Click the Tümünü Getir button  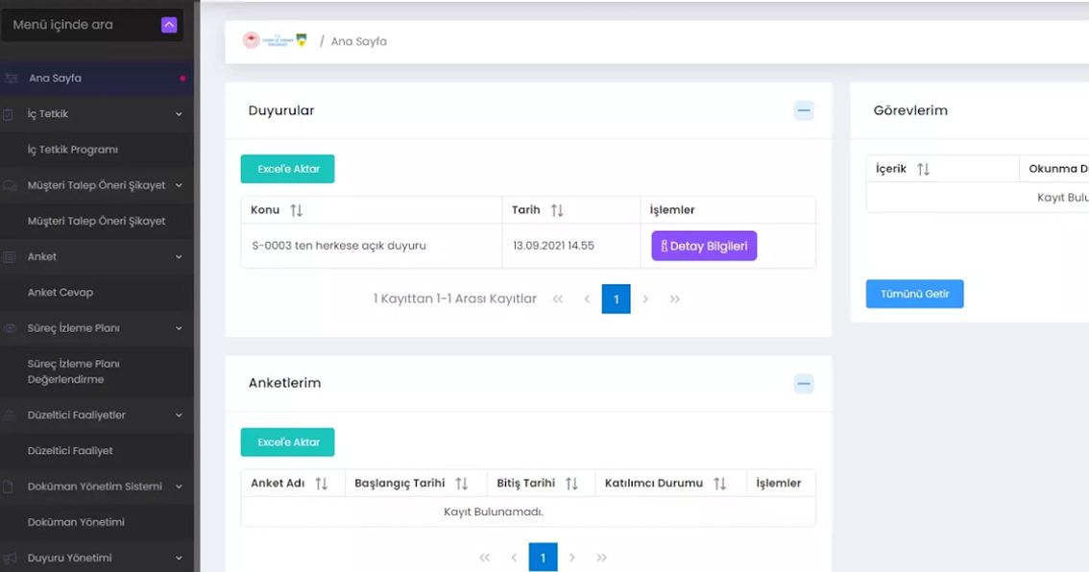pos(914,294)
